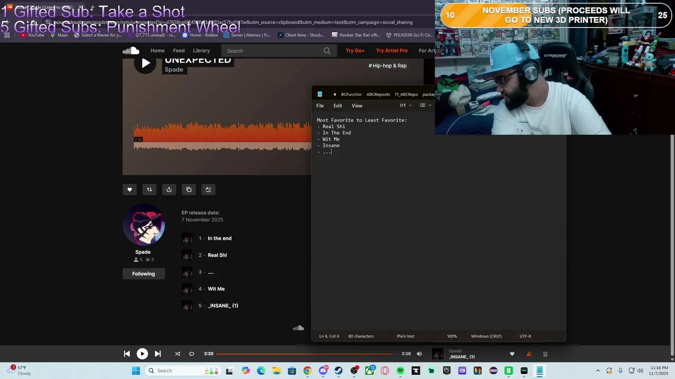Open Steam from the taskbar
Screen dimensions: 675x379
338,371
